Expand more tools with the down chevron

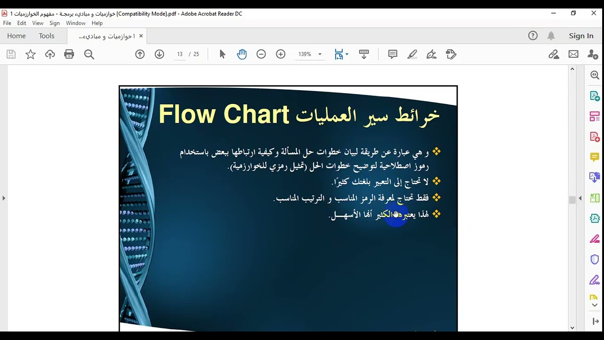point(595,305)
